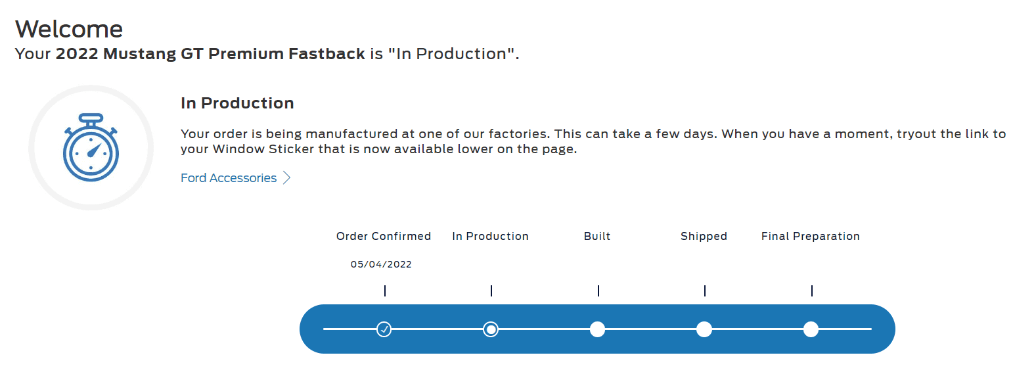
Task: Click the In Production stage label
Action: click(491, 236)
